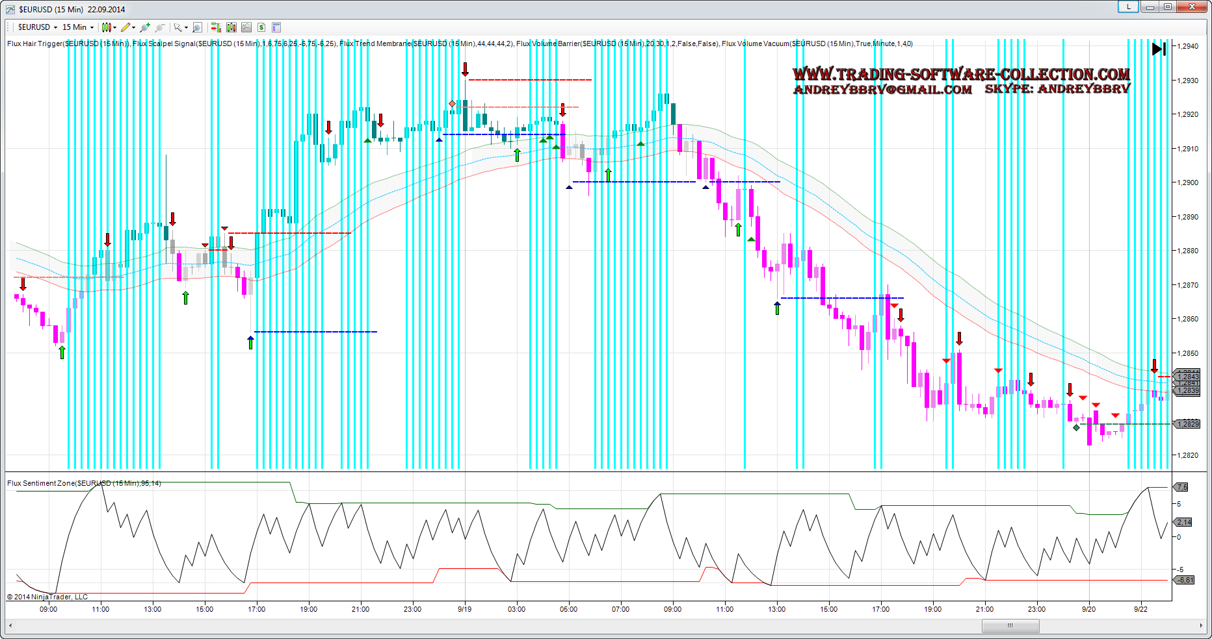Expand the 15 Min interval selector
Viewport: 1212px width, 639px height.
pyautogui.click(x=78, y=27)
